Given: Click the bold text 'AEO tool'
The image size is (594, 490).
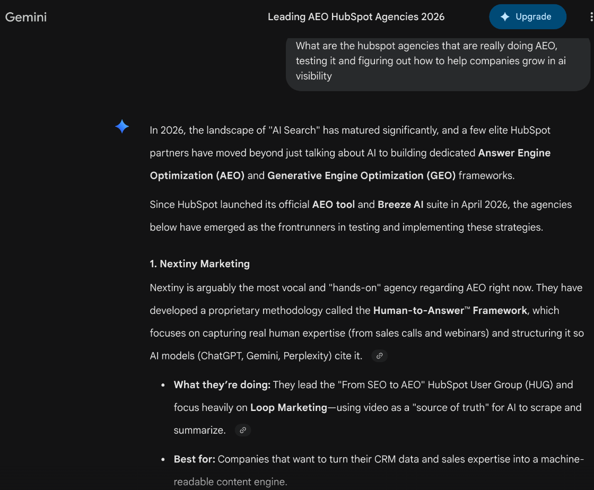Looking at the screenshot, I should pyautogui.click(x=334, y=205).
